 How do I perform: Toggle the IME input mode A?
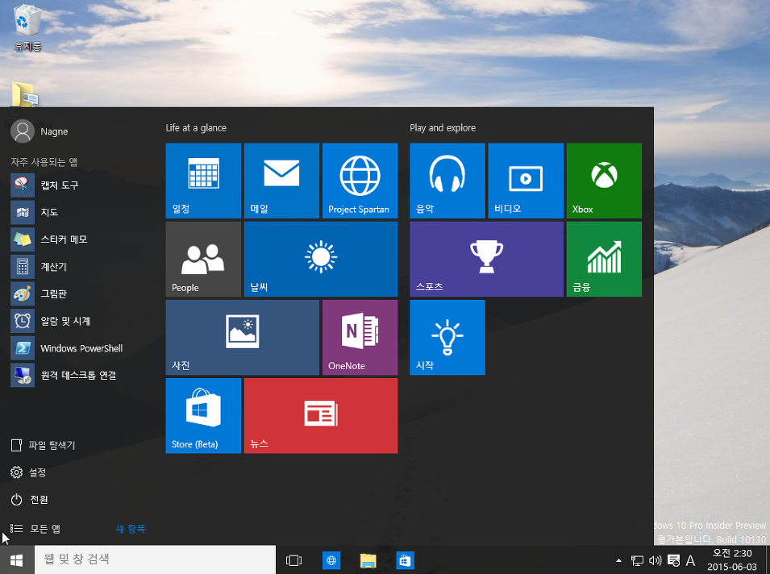[x=690, y=560]
